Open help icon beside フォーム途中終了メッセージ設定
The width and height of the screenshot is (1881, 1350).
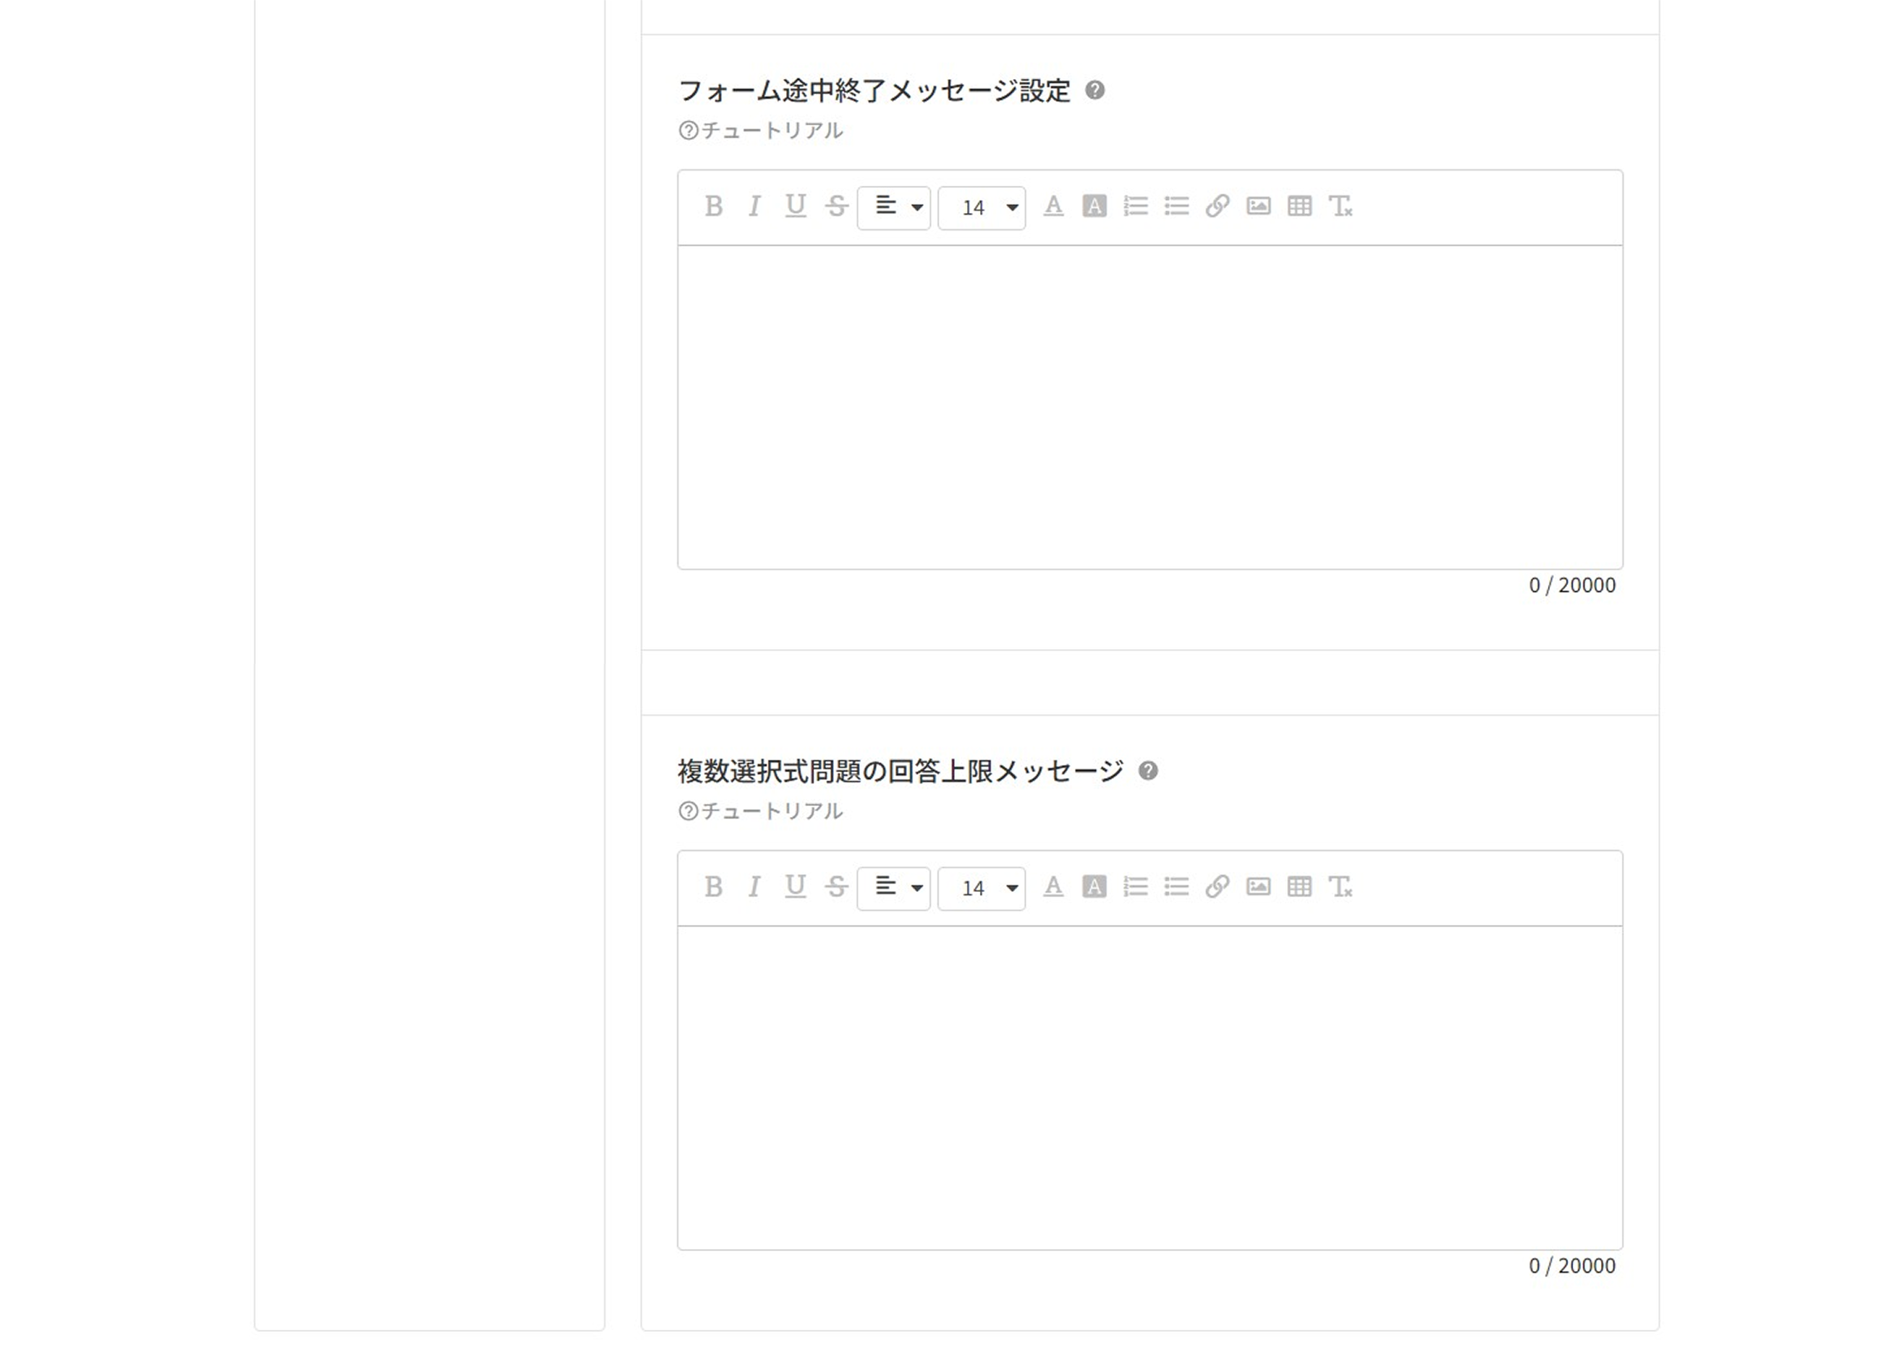1095,90
